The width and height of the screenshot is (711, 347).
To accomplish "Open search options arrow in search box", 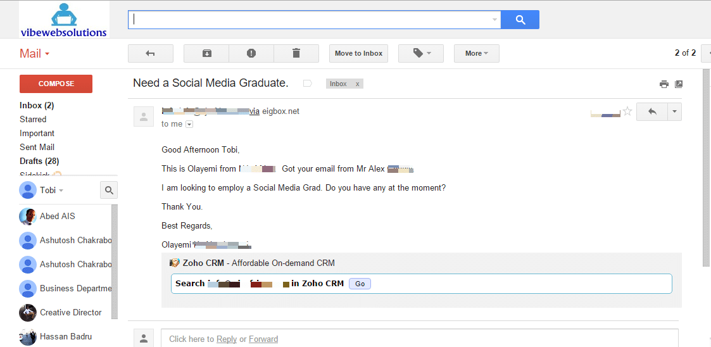I will point(494,20).
